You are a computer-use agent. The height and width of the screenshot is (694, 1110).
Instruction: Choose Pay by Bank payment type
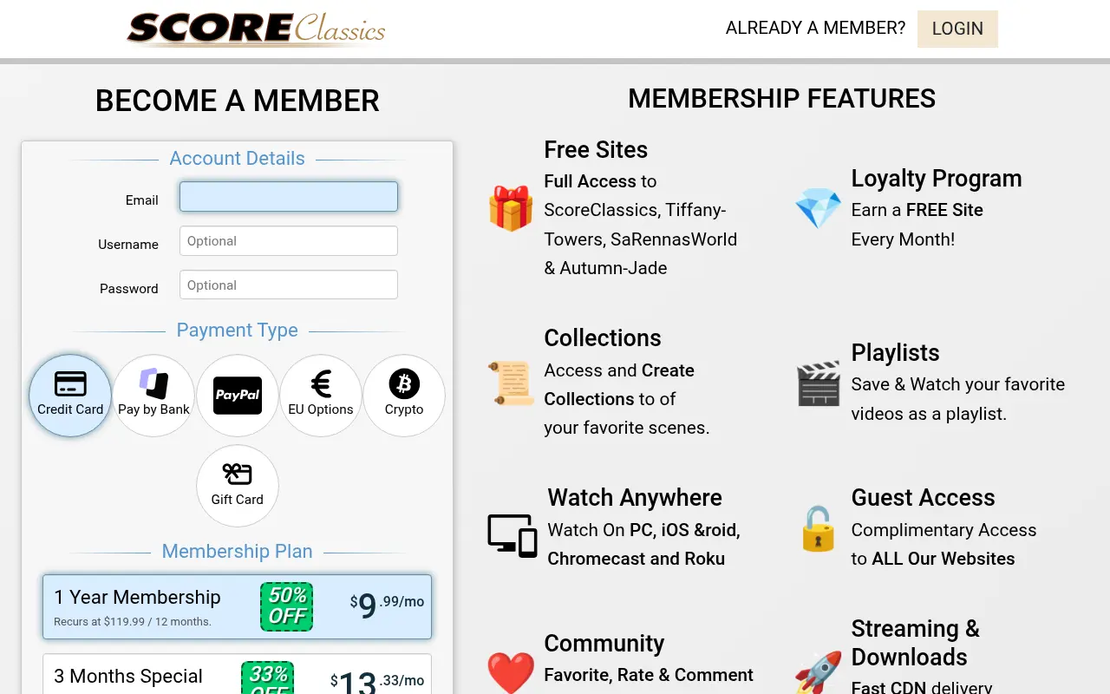(153, 396)
